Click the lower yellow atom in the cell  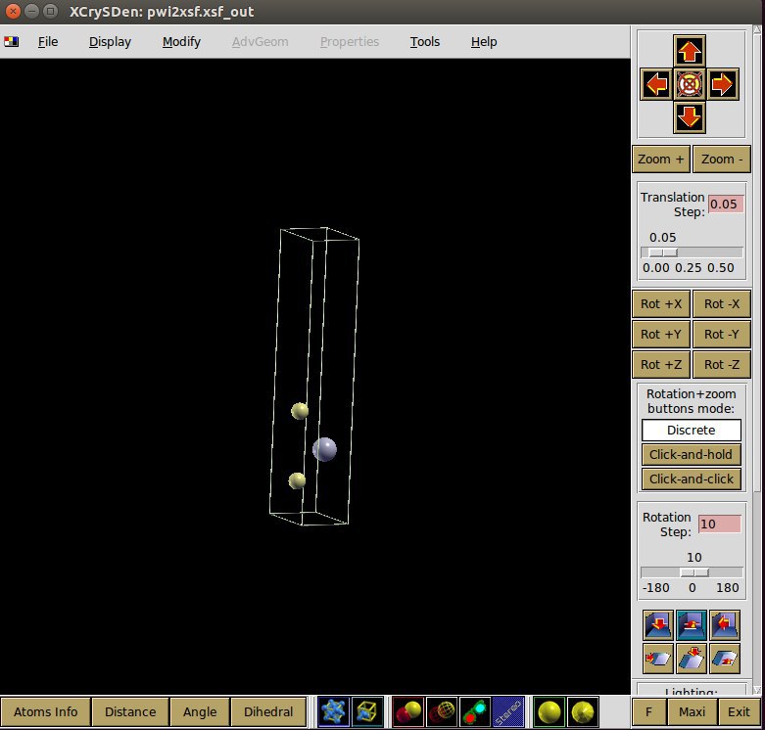click(297, 481)
